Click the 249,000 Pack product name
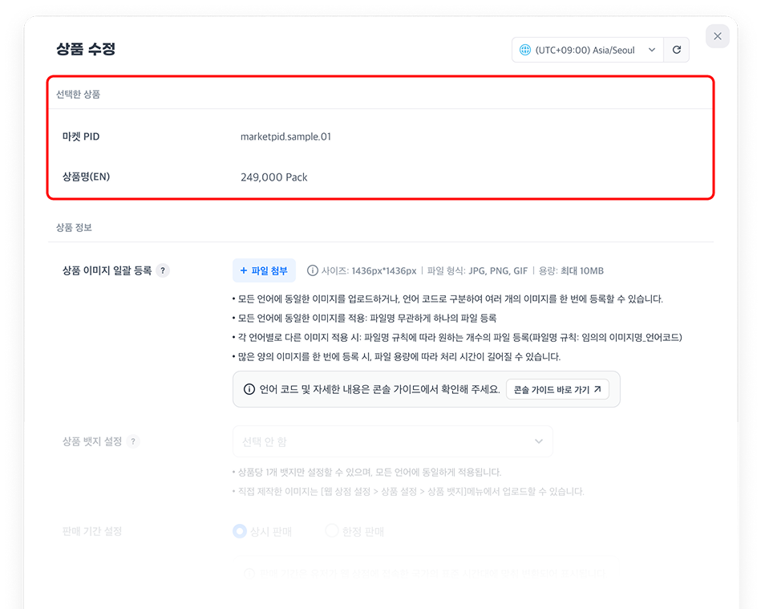This screenshot has width=761, height=609. click(273, 177)
